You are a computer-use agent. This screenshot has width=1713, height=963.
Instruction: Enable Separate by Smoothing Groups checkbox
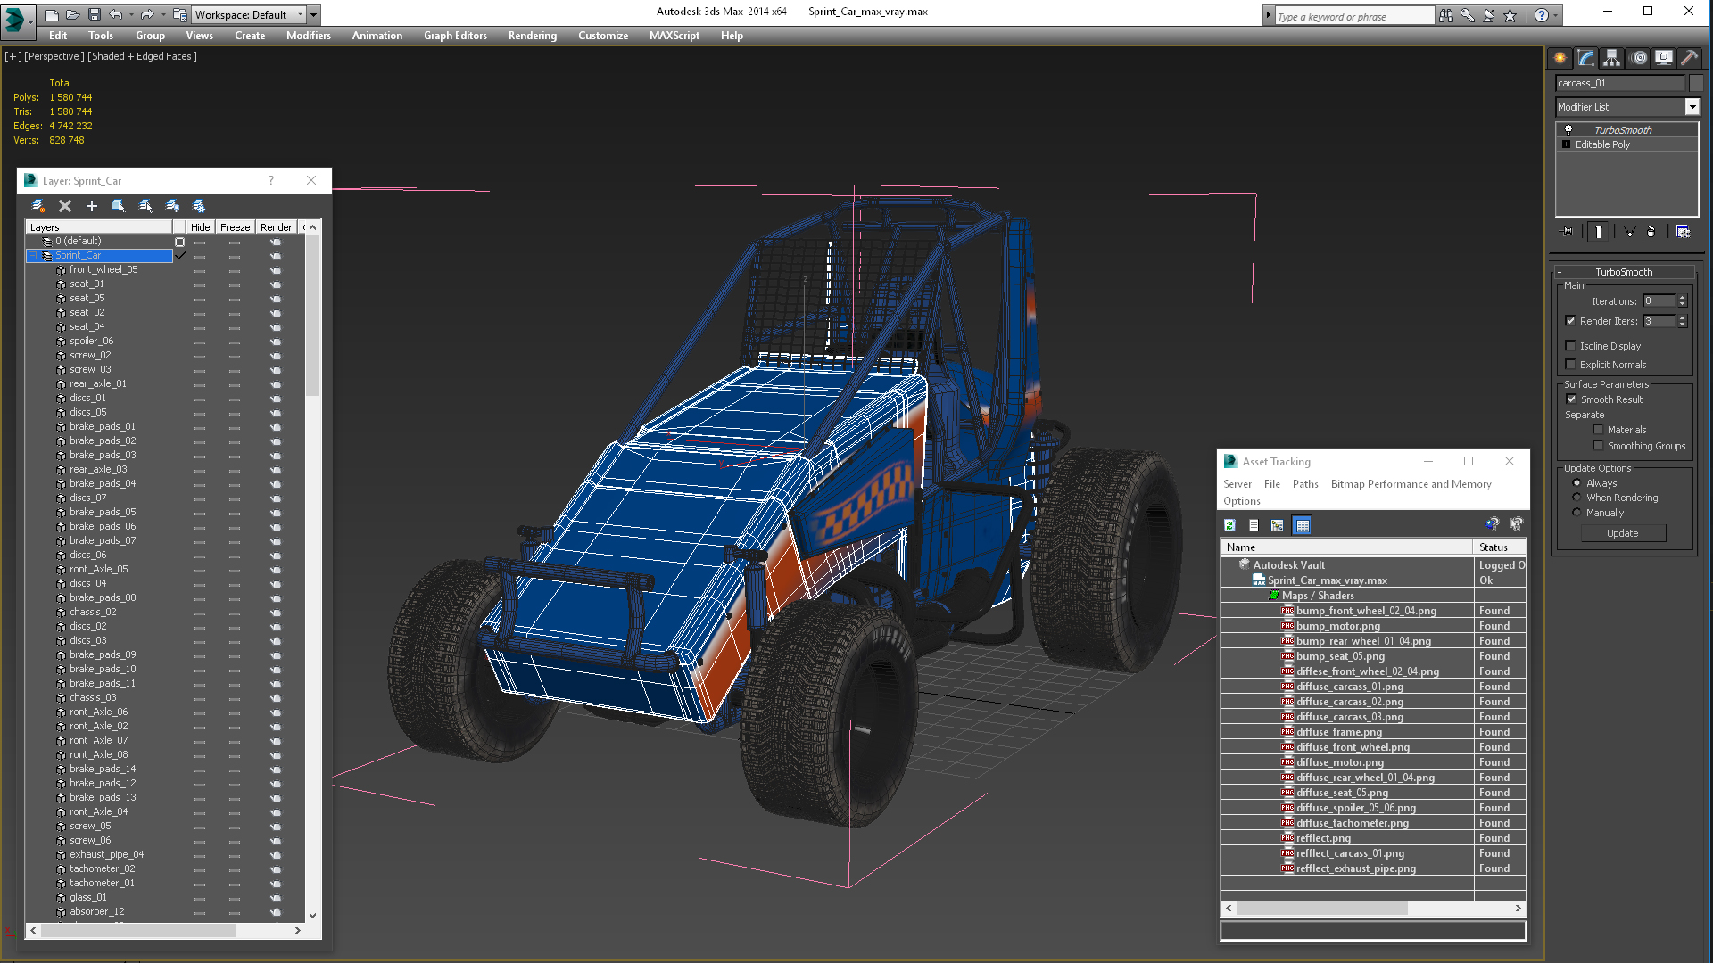[1598, 446]
